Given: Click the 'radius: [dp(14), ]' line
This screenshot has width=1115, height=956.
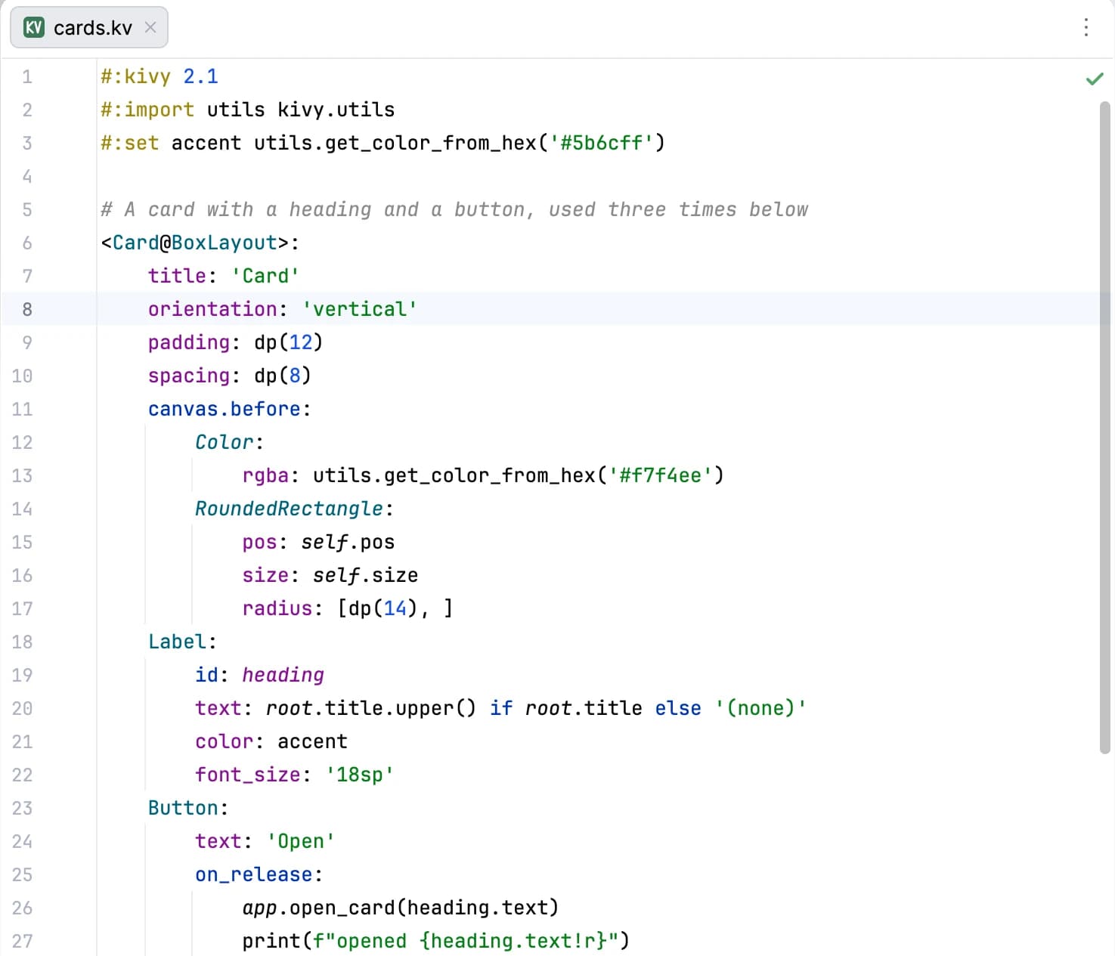Looking at the screenshot, I should pyautogui.click(x=348, y=608).
